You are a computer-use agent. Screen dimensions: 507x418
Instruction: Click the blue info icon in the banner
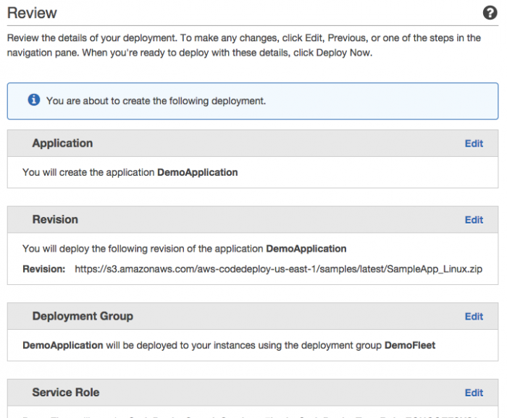click(34, 100)
